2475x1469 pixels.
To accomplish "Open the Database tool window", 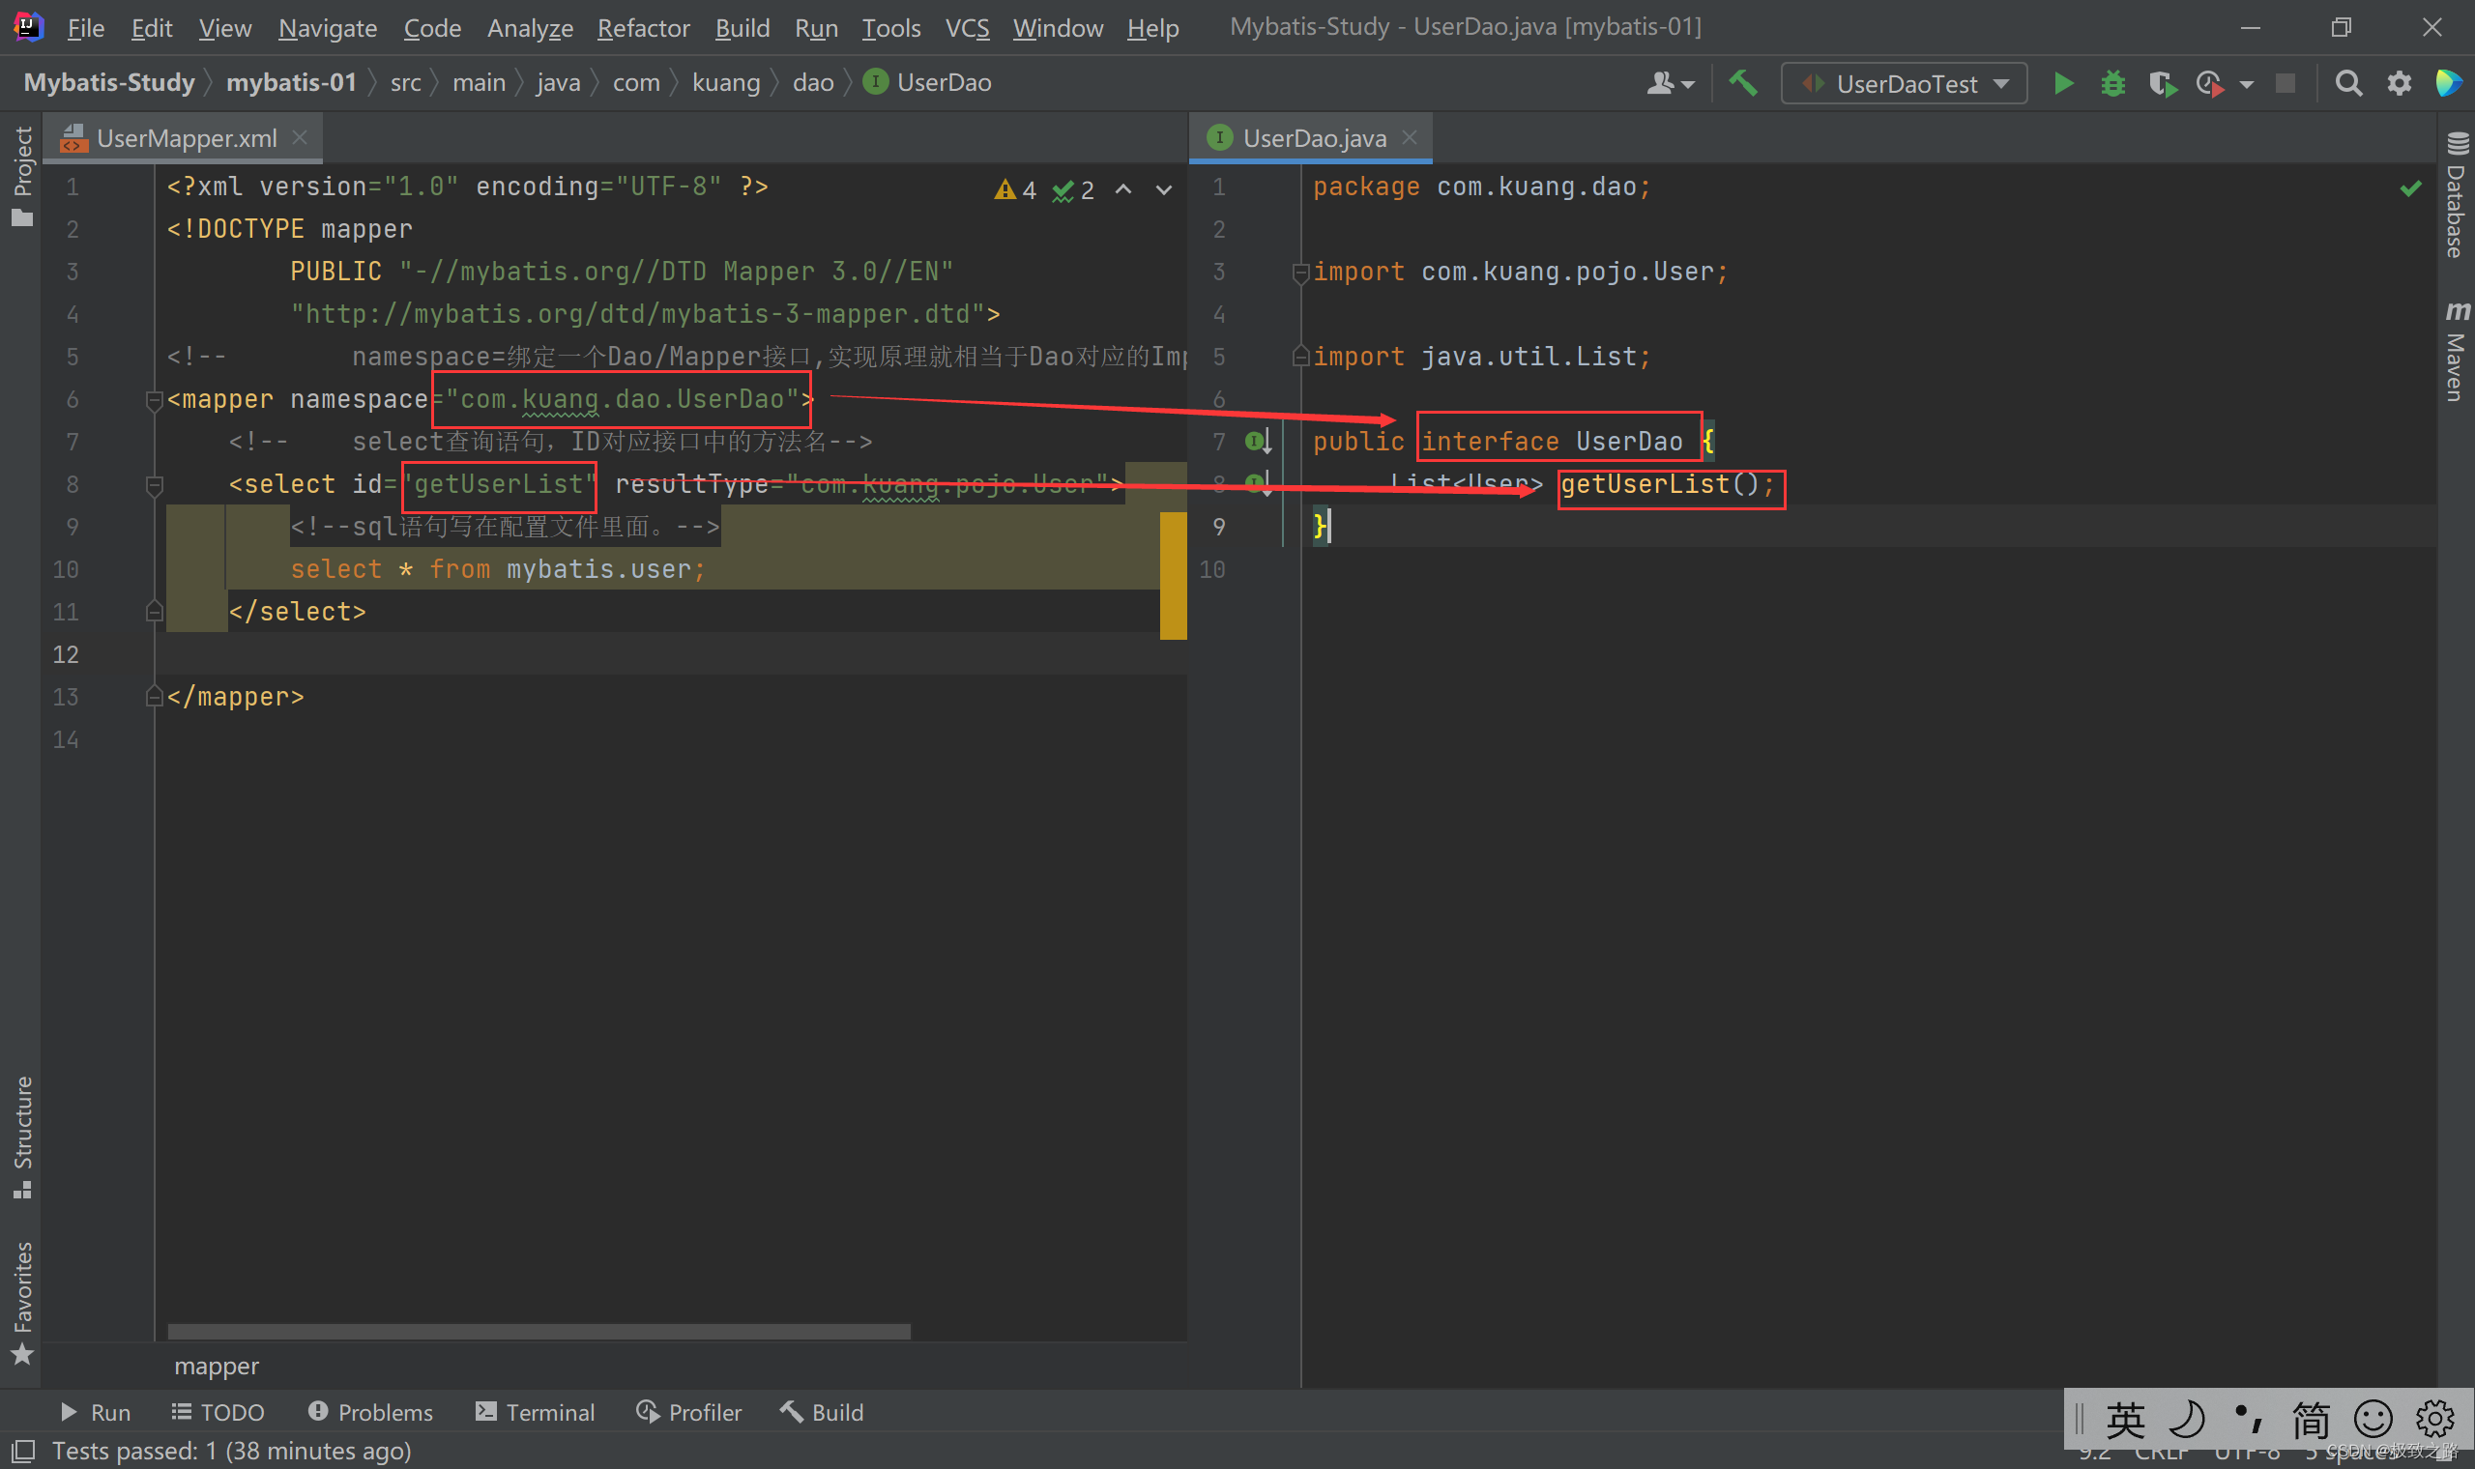I will pyautogui.click(x=2457, y=194).
